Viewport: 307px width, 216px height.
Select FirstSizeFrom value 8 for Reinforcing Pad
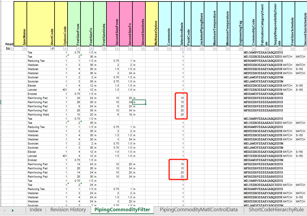coord(74,106)
